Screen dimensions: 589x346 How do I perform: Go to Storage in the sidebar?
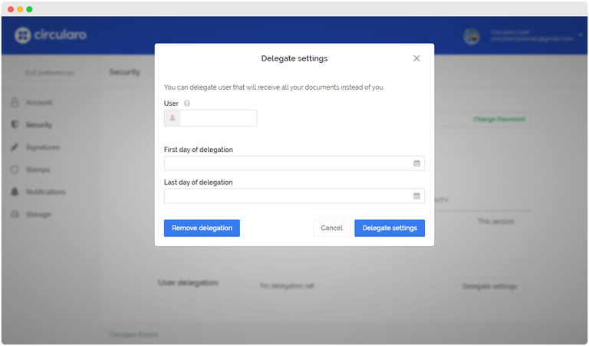click(38, 214)
